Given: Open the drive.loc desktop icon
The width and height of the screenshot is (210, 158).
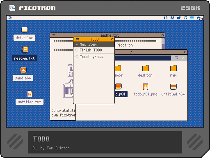Looking at the screenshot, I should click(25, 30).
